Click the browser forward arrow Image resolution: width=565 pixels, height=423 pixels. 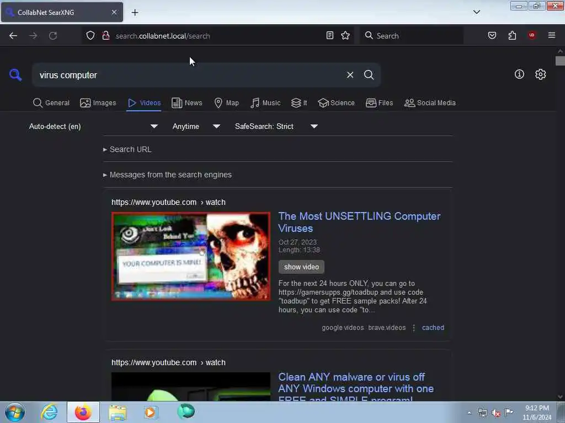pyautogui.click(x=33, y=36)
